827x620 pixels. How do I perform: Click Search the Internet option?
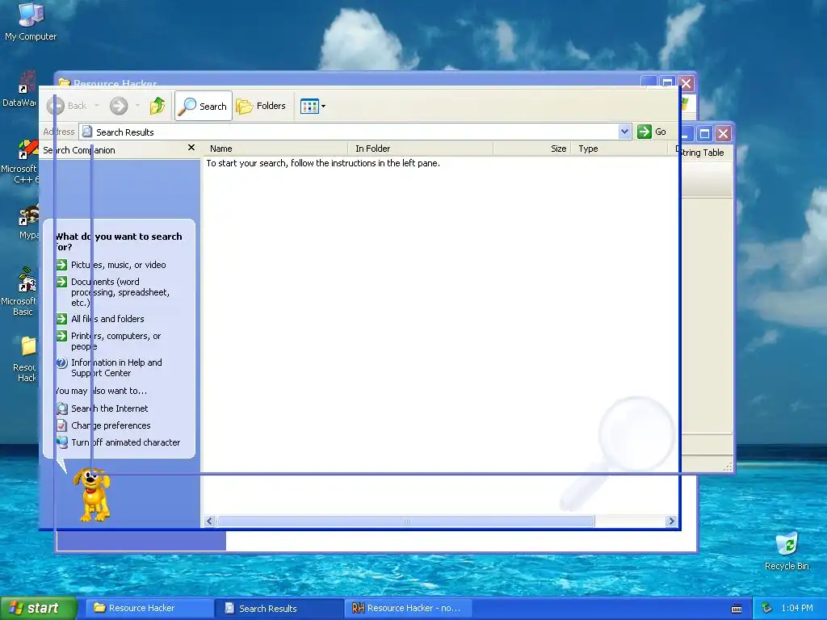click(x=110, y=408)
